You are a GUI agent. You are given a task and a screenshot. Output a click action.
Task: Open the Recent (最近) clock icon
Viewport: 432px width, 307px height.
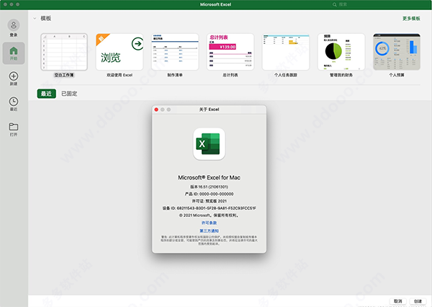coord(14,102)
